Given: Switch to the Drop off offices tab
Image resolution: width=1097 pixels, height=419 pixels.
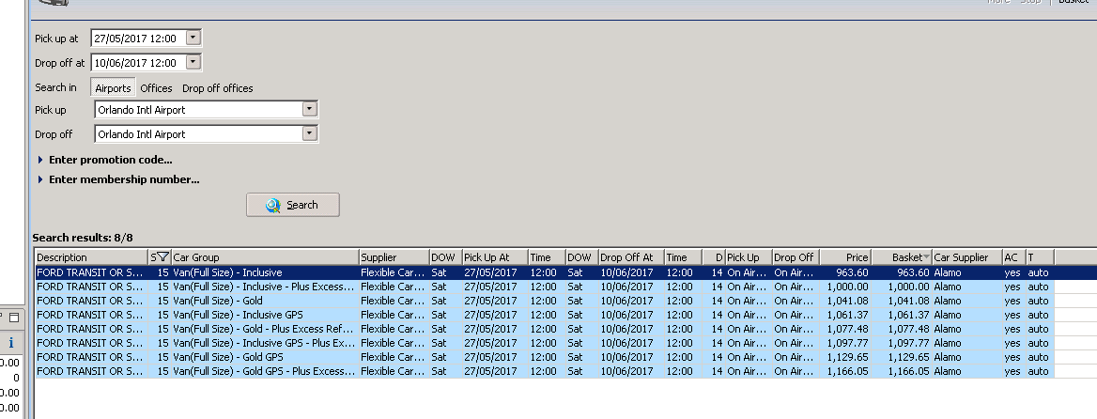Looking at the screenshot, I should [x=218, y=88].
